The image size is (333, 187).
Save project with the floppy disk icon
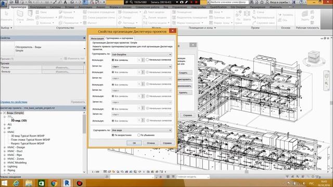point(17,2)
